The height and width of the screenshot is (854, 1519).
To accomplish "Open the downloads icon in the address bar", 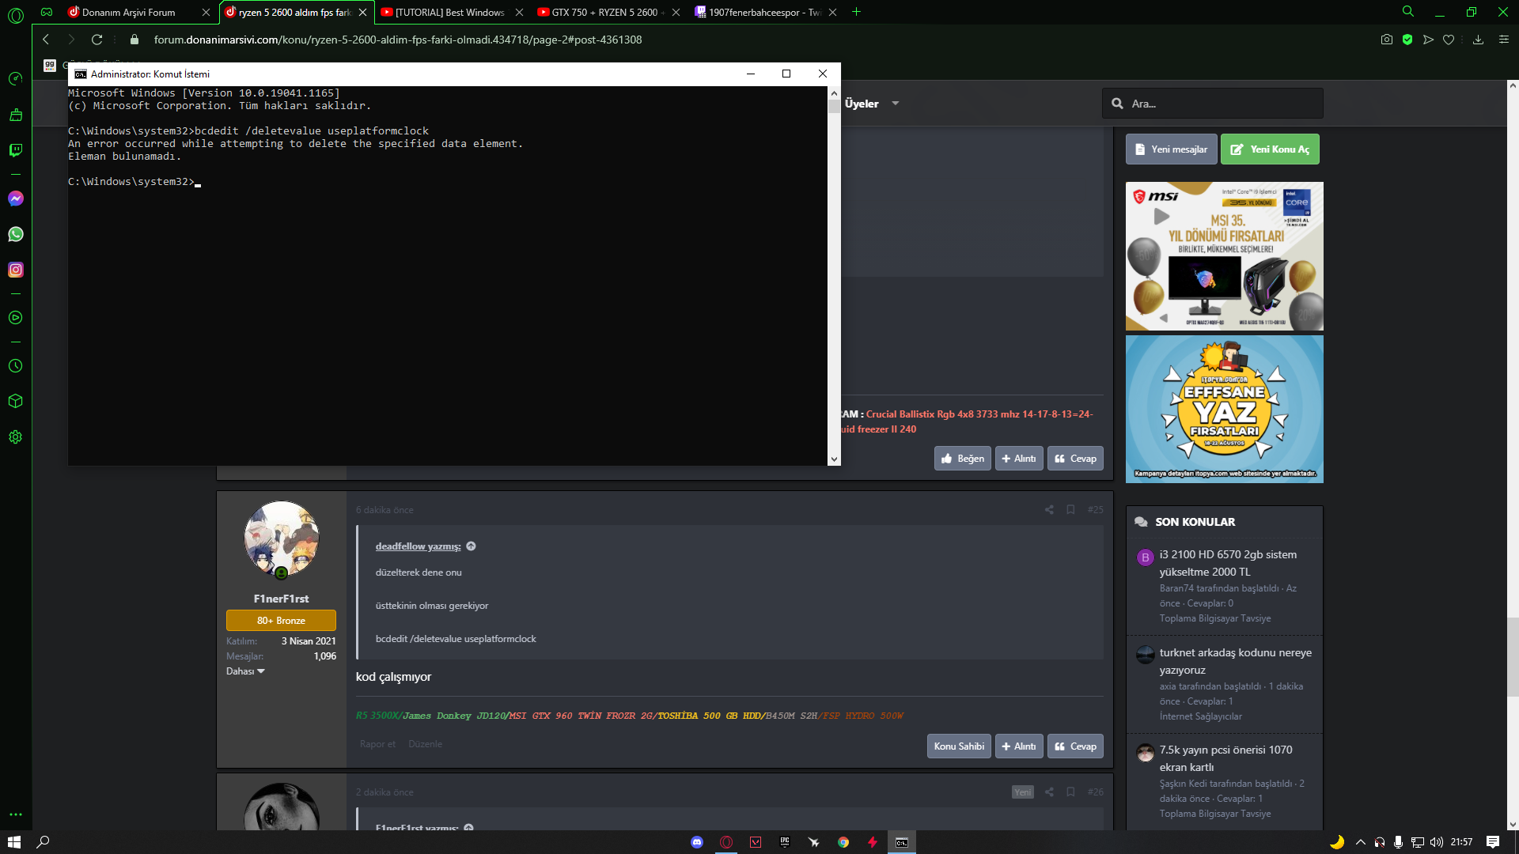I will pyautogui.click(x=1478, y=40).
